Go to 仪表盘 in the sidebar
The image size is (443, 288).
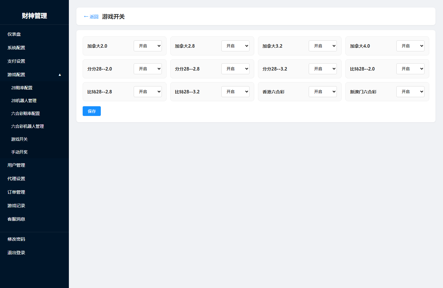pyautogui.click(x=34, y=34)
